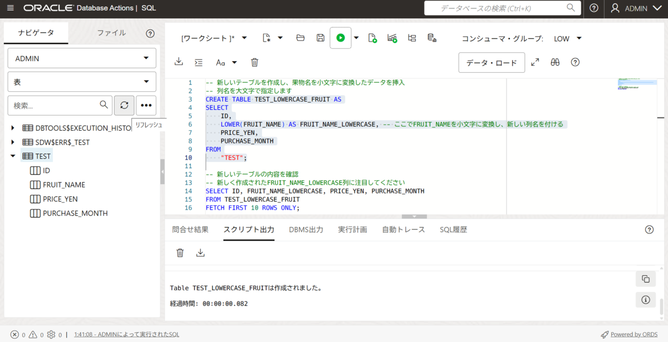Open the hamburger navigation menu
The height and width of the screenshot is (342, 668).
point(10,8)
